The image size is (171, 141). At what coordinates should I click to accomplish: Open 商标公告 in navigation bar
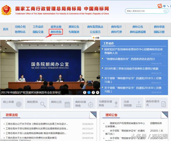138,27
